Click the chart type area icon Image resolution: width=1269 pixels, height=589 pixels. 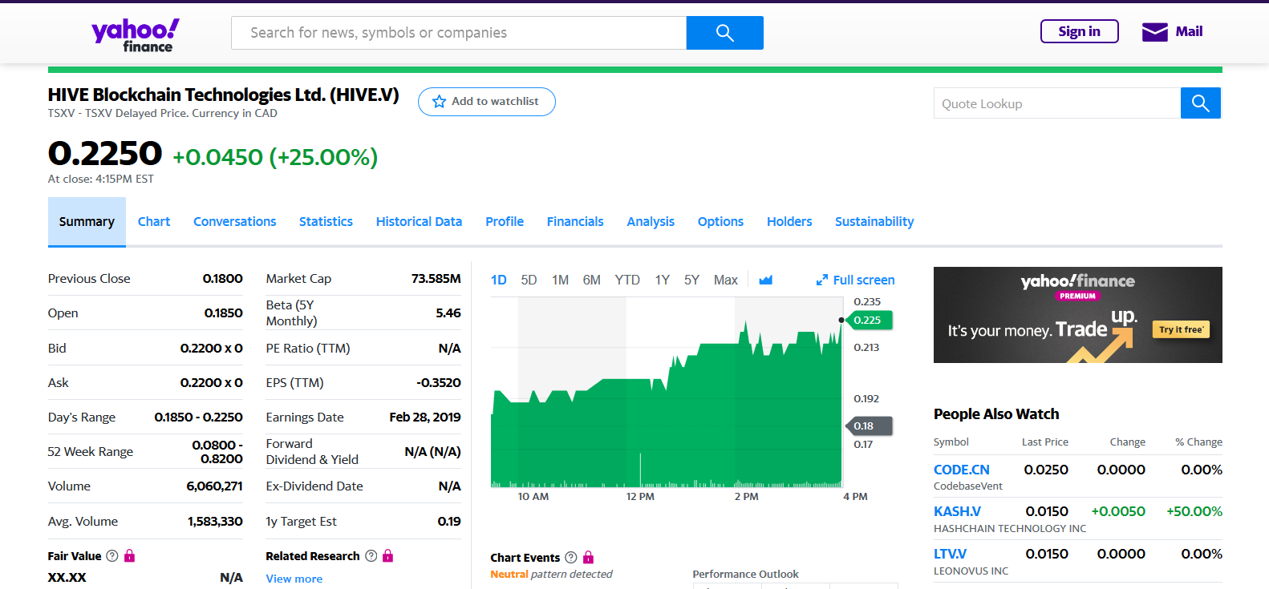point(765,280)
